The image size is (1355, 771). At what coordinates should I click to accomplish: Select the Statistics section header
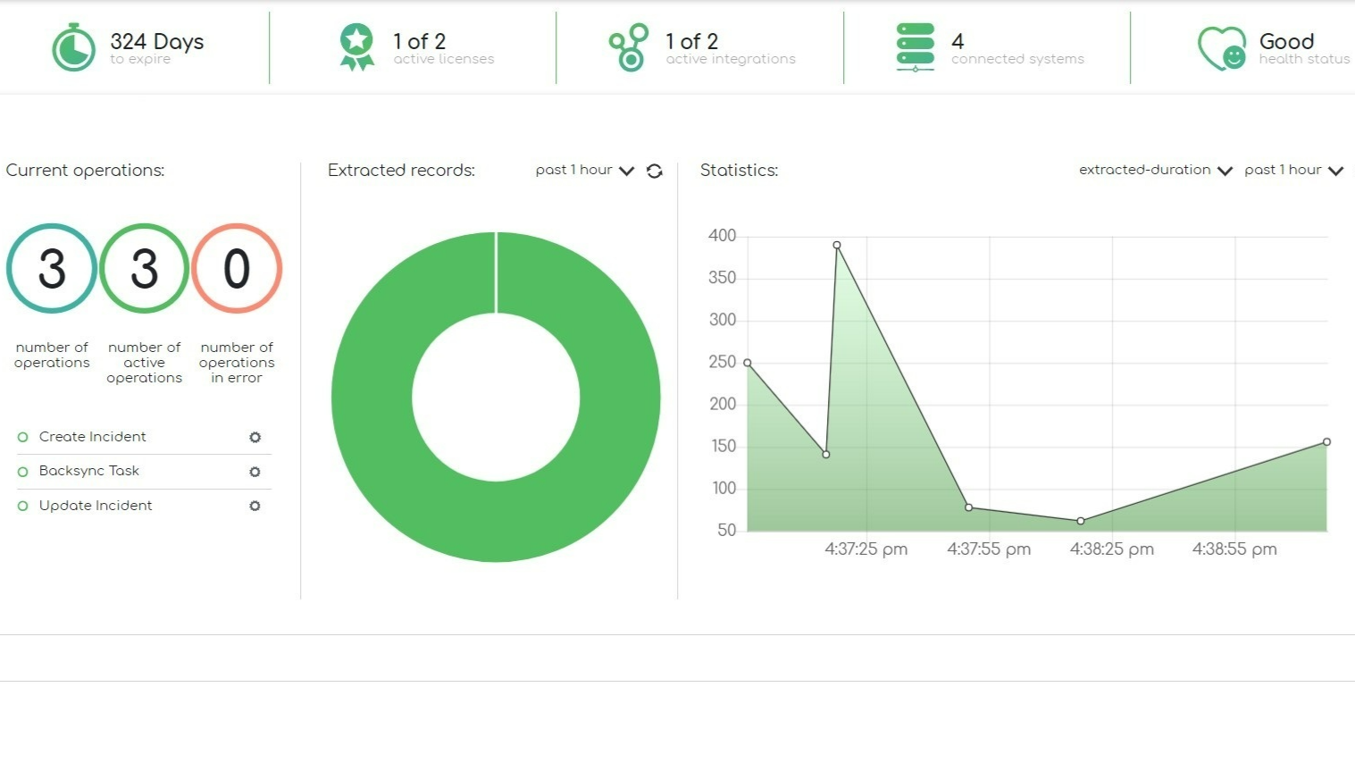click(739, 170)
